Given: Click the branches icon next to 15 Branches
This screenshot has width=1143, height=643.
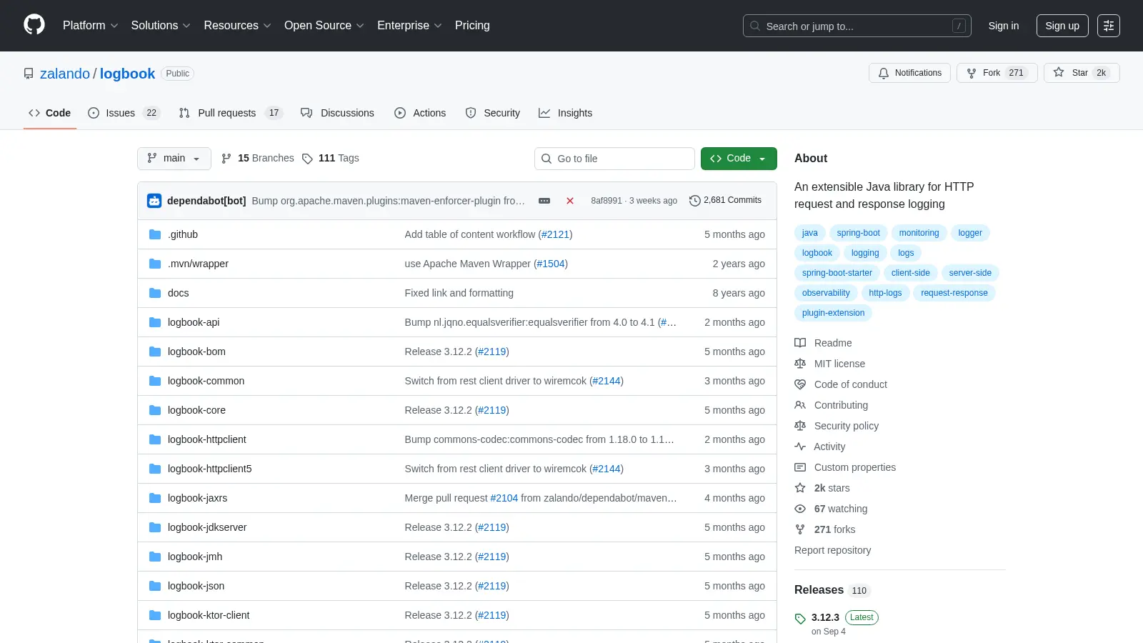Looking at the screenshot, I should 226,159.
